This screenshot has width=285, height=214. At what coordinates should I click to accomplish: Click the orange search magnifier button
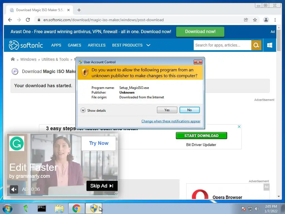[256, 45]
